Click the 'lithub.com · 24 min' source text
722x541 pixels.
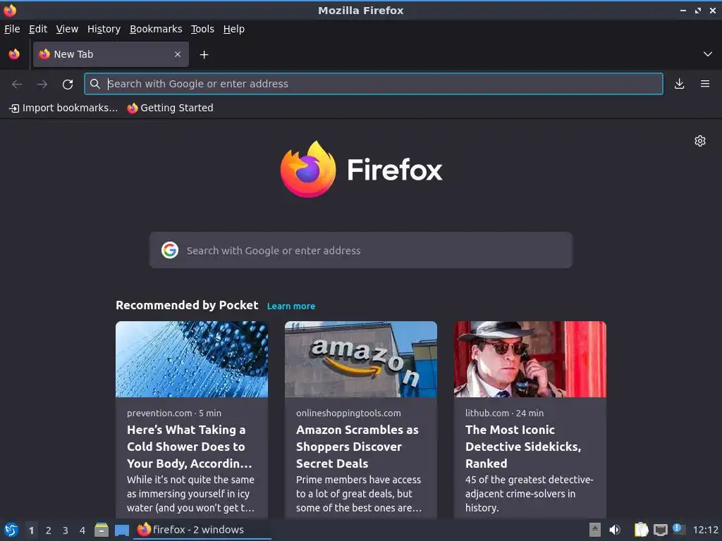(x=504, y=413)
